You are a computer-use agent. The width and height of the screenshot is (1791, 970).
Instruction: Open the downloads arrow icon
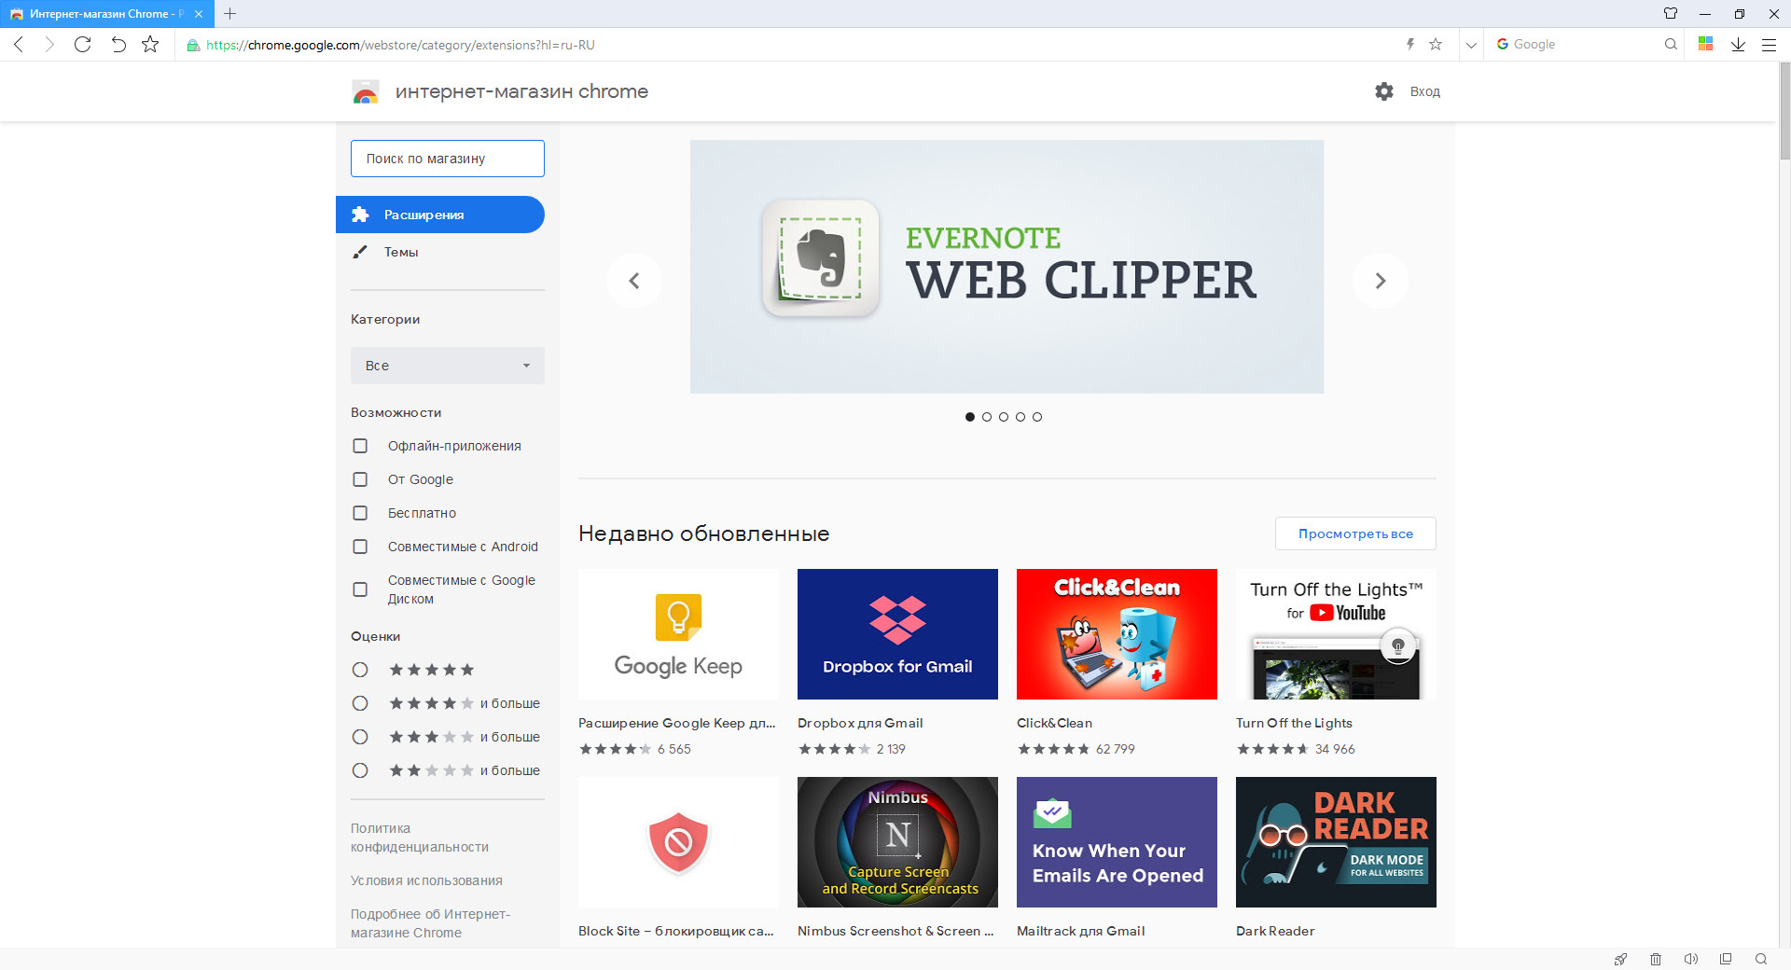[1738, 44]
